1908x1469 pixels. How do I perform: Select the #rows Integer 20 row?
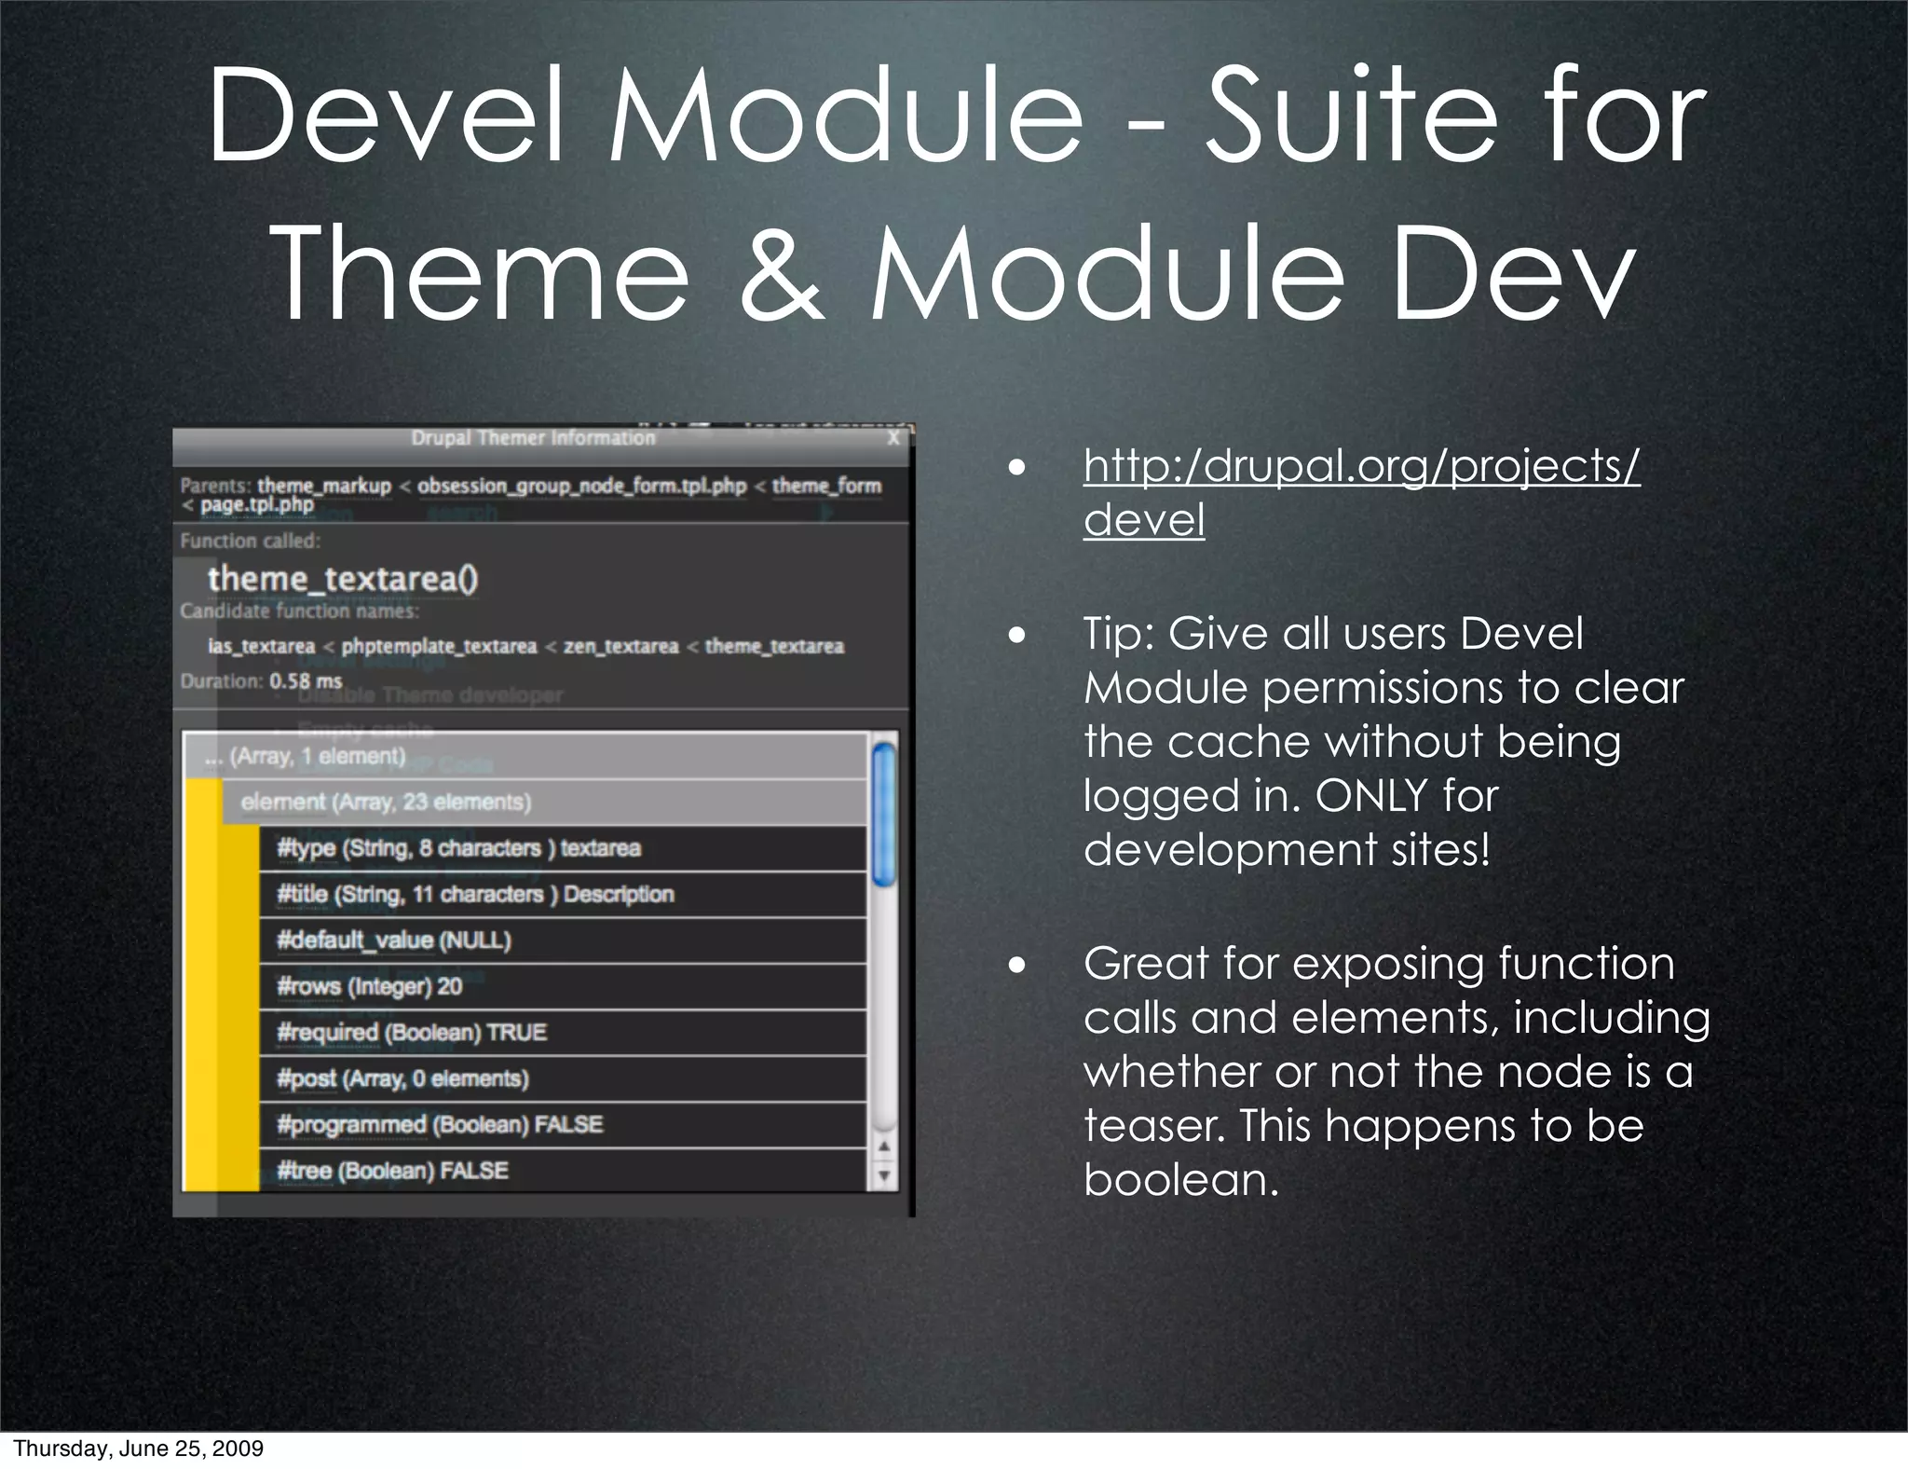pos(369,986)
